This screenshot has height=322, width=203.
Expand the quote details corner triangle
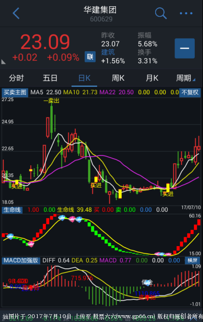click(x=3, y=62)
